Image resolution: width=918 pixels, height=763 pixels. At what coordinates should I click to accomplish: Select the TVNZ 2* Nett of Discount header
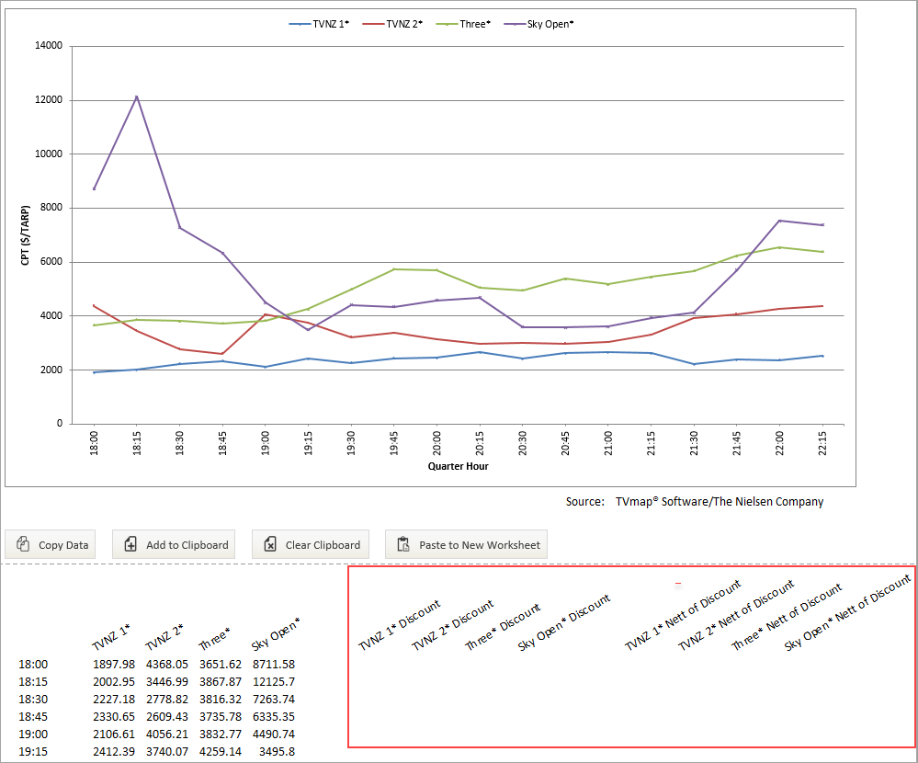click(x=736, y=615)
